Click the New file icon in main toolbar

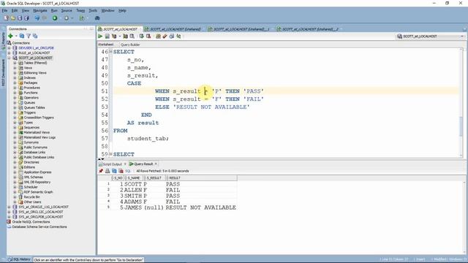[6, 18]
